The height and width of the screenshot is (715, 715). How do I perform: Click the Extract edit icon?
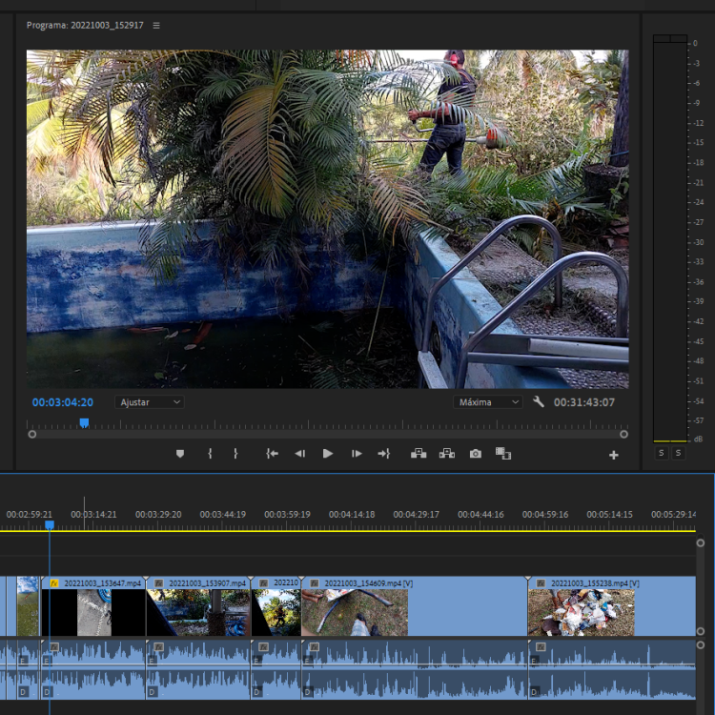[447, 454]
